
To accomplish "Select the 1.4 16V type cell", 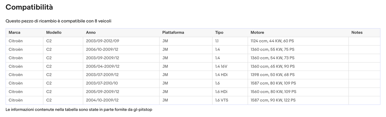I will pyautogui.click(x=221, y=66).
